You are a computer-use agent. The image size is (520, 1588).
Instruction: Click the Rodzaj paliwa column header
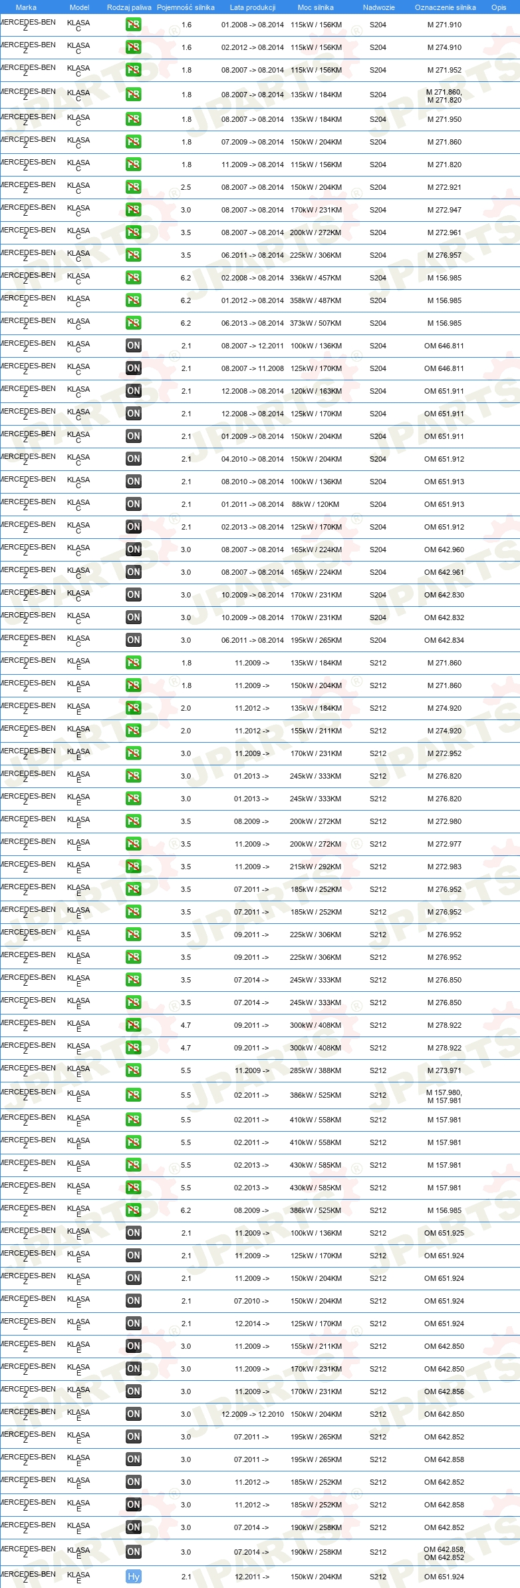point(129,7)
